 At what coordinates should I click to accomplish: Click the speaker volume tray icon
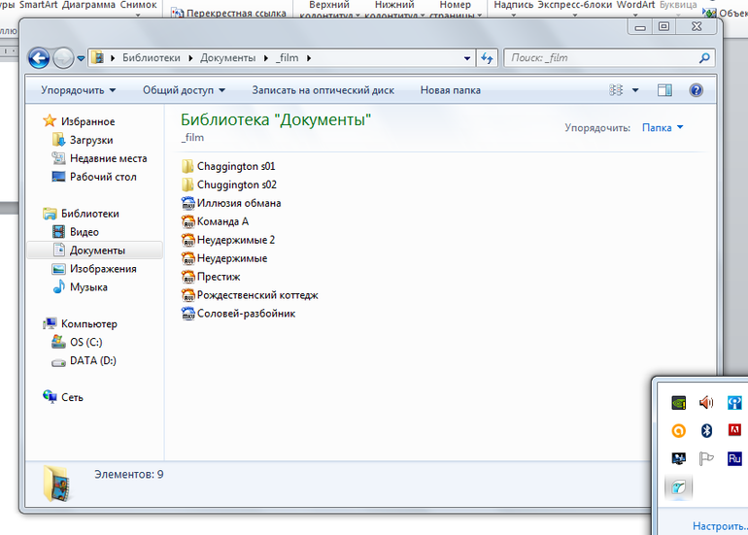click(706, 402)
